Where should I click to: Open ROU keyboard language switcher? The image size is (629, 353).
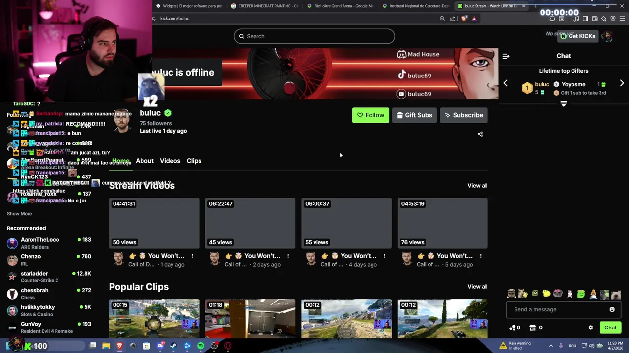(x=572, y=346)
